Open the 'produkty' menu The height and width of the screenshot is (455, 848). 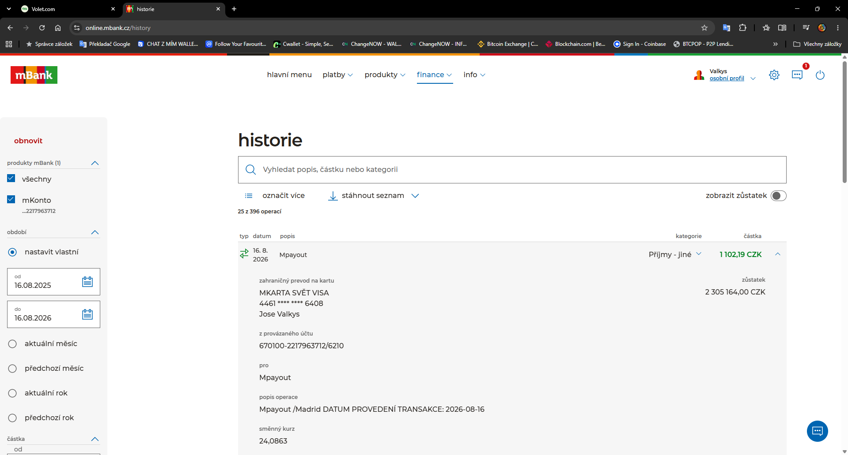385,75
